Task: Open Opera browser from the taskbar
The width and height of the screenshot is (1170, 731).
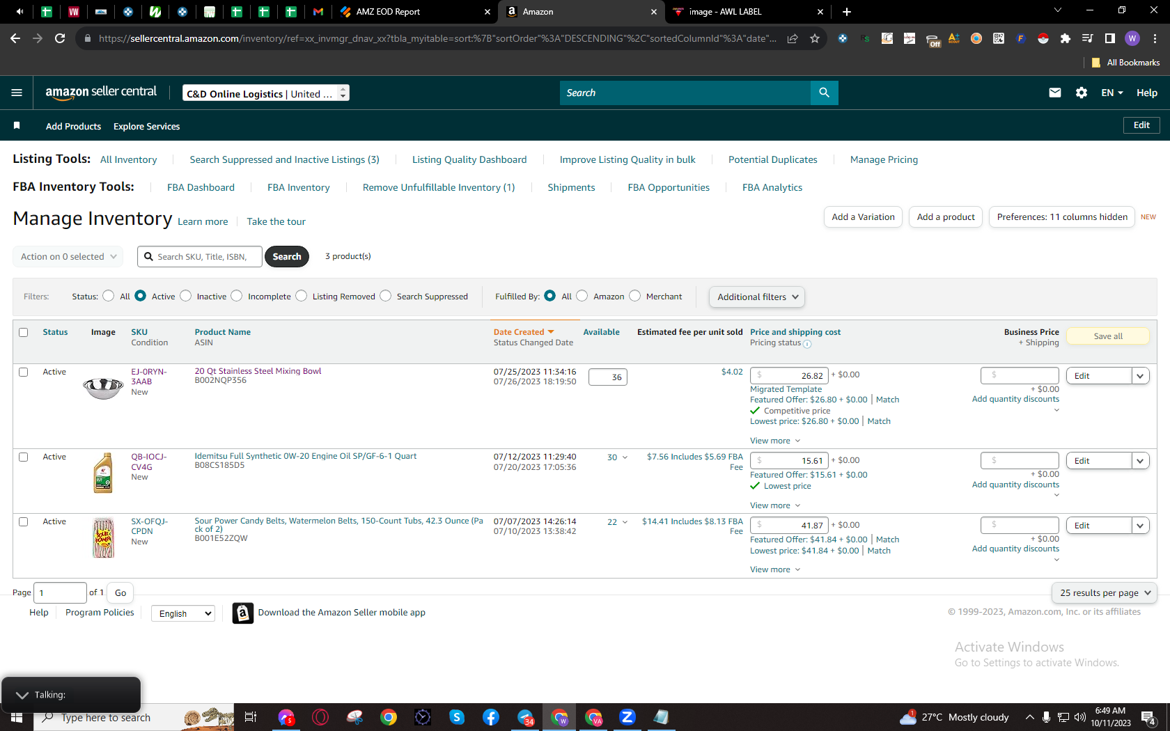Action: (x=320, y=717)
